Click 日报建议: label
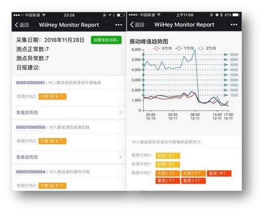265x214 pixels. (x=28, y=68)
